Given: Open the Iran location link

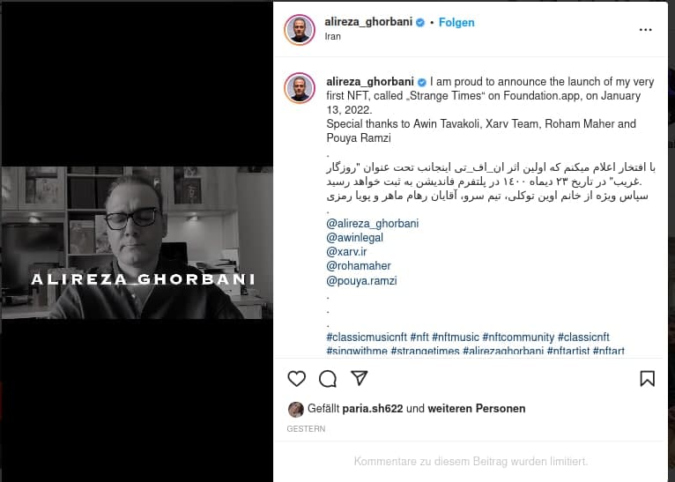Looking at the screenshot, I should click(333, 37).
